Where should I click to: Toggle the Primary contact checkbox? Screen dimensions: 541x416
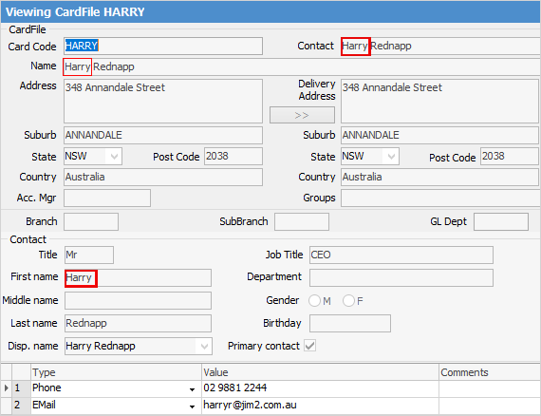point(309,346)
